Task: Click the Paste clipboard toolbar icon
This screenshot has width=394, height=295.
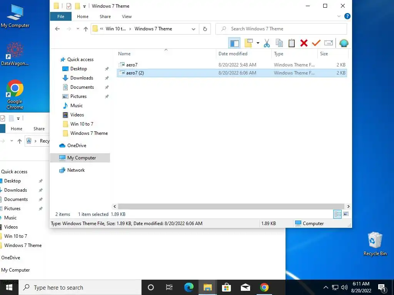Action: click(x=292, y=43)
